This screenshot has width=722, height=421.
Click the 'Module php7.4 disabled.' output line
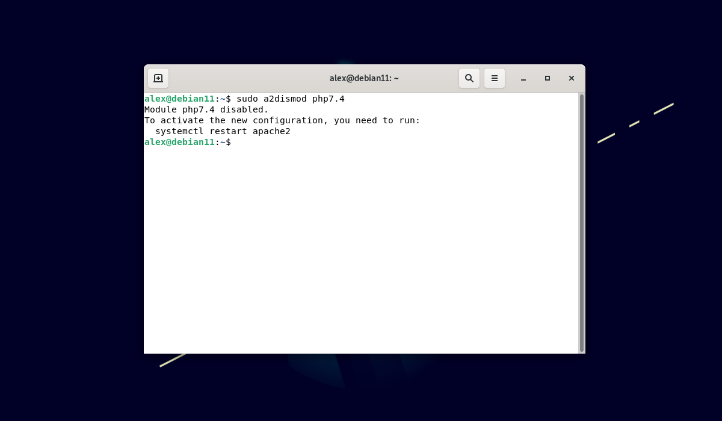206,109
